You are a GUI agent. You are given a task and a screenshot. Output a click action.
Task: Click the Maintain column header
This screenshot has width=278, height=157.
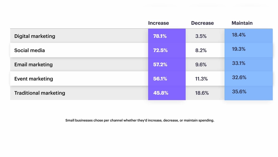click(242, 23)
